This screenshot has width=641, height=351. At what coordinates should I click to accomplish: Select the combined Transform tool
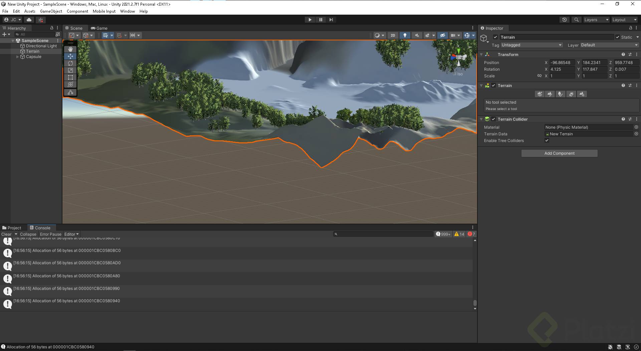[x=70, y=84]
